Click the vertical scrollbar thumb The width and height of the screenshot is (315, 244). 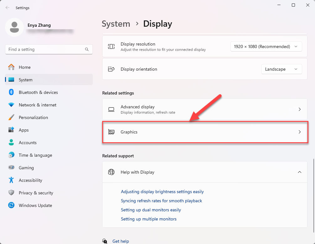coord(314,195)
